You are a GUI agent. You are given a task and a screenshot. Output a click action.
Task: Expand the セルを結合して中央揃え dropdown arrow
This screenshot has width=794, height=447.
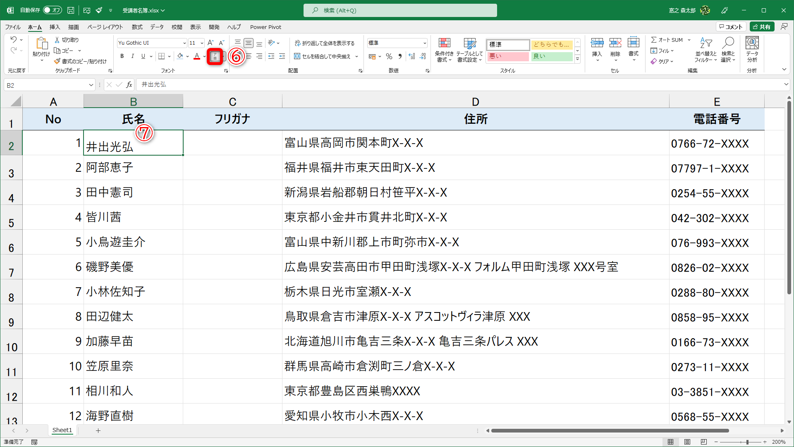coord(356,57)
